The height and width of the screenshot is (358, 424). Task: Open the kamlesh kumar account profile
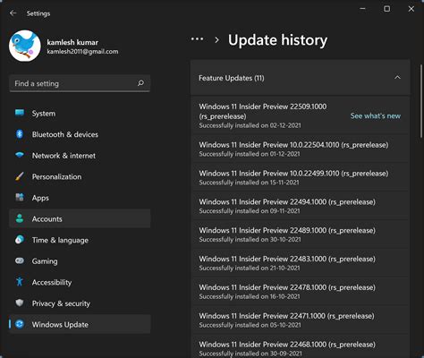pos(64,46)
